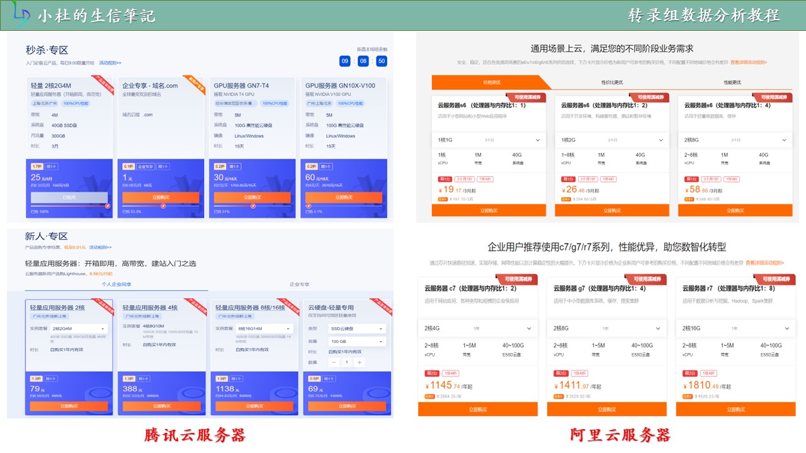Click 立即购买 on 云服务器s6 1:2 card
Viewport: 806px width, 453px height.
(611, 210)
